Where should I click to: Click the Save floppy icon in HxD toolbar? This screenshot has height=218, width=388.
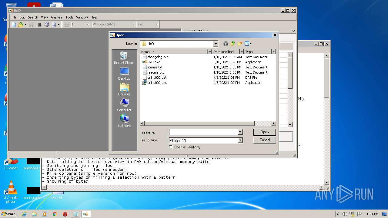click(31, 25)
